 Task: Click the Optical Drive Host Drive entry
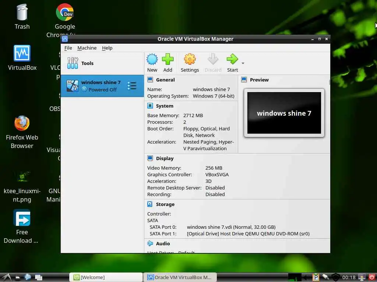[x=248, y=234]
